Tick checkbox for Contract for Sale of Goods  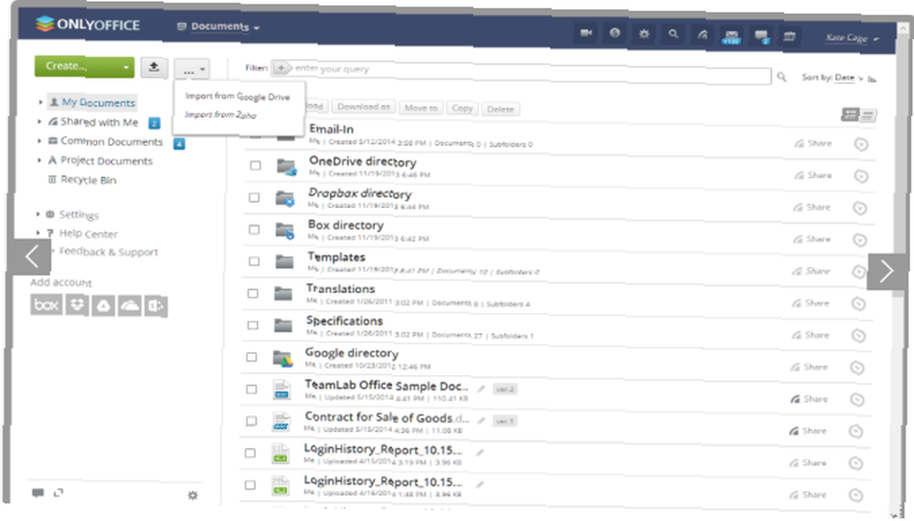[251, 421]
